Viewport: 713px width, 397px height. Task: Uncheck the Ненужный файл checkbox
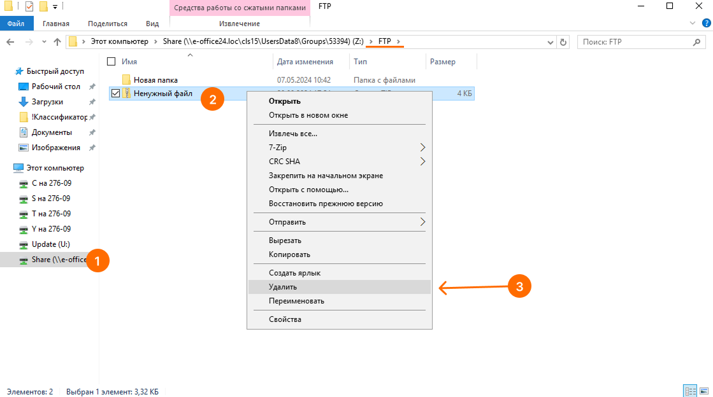(115, 94)
